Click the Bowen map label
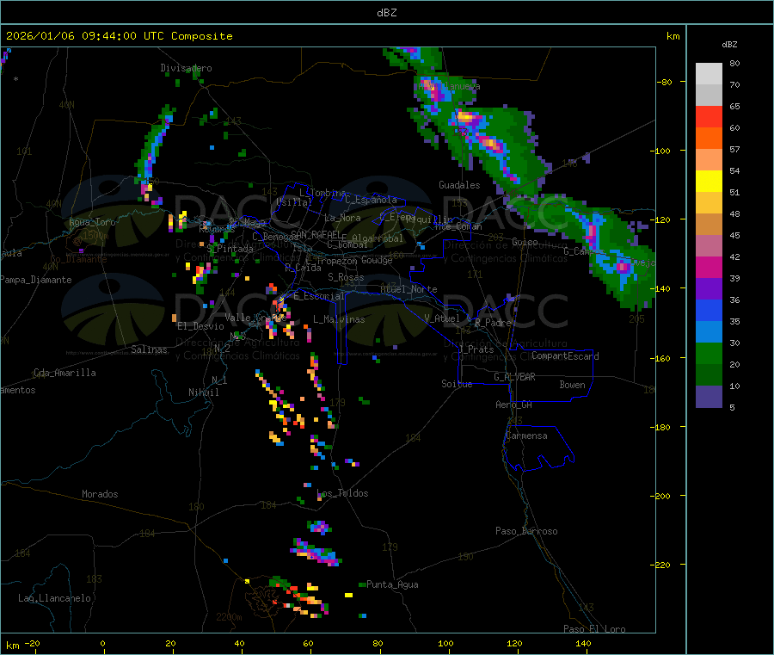The image size is (774, 655). (572, 386)
